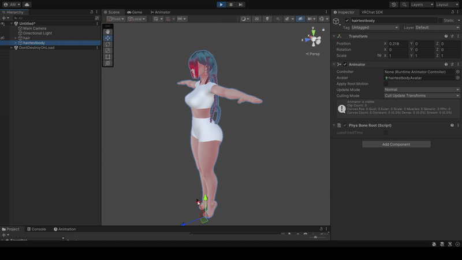Open the Tag dropdown showing Untagged
Viewport: 462px width, 260px height.
coord(375,27)
